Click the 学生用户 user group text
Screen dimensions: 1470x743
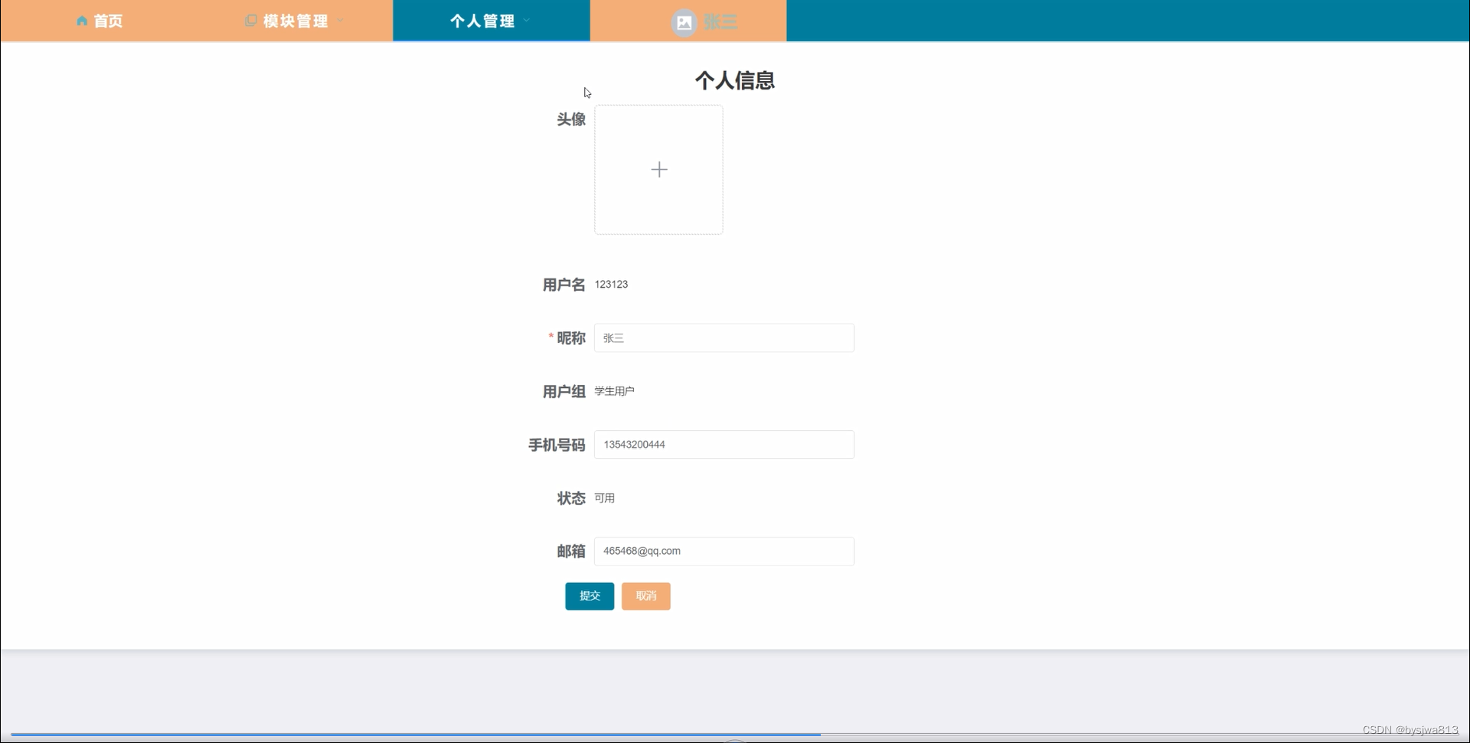pyautogui.click(x=614, y=391)
